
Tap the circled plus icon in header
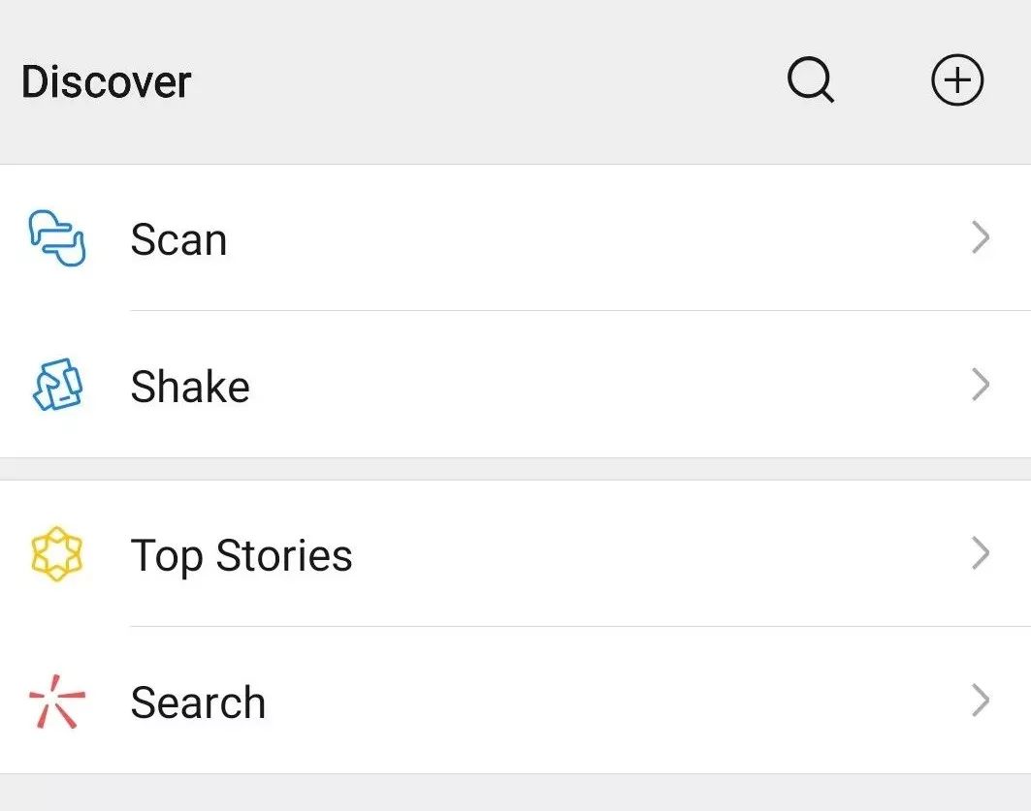pyautogui.click(x=957, y=80)
